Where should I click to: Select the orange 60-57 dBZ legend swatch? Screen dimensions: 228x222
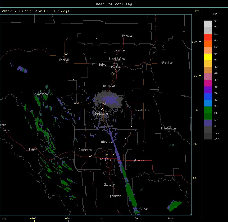[x=208, y=44]
